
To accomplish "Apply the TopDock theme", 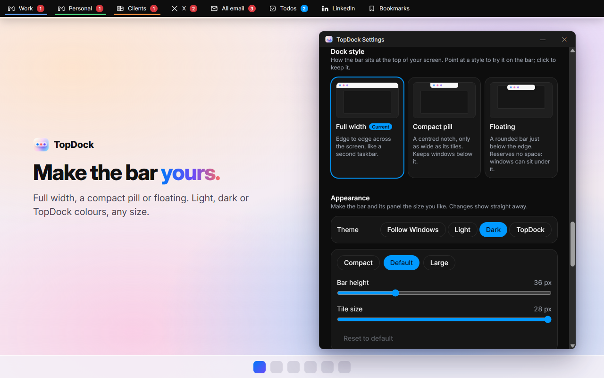I will coord(530,230).
